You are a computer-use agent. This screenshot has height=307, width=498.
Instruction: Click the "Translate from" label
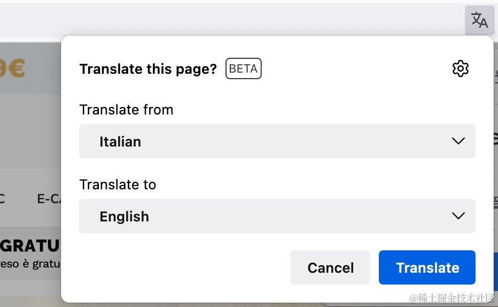(126, 110)
